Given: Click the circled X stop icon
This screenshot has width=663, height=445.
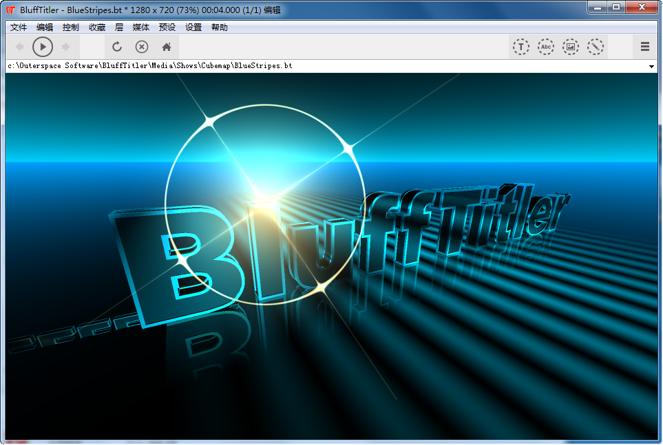Looking at the screenshot, I should pyautogui.click(x=142, y=47).
